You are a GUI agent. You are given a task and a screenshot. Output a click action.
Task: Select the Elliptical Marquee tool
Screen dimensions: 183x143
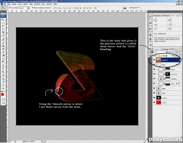click(3, 23)
